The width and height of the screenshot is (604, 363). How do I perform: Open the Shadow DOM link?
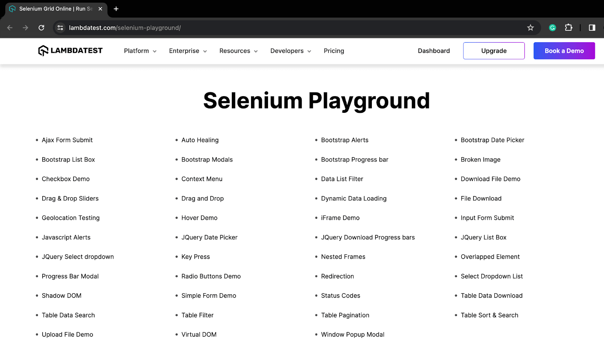(62, 295)
